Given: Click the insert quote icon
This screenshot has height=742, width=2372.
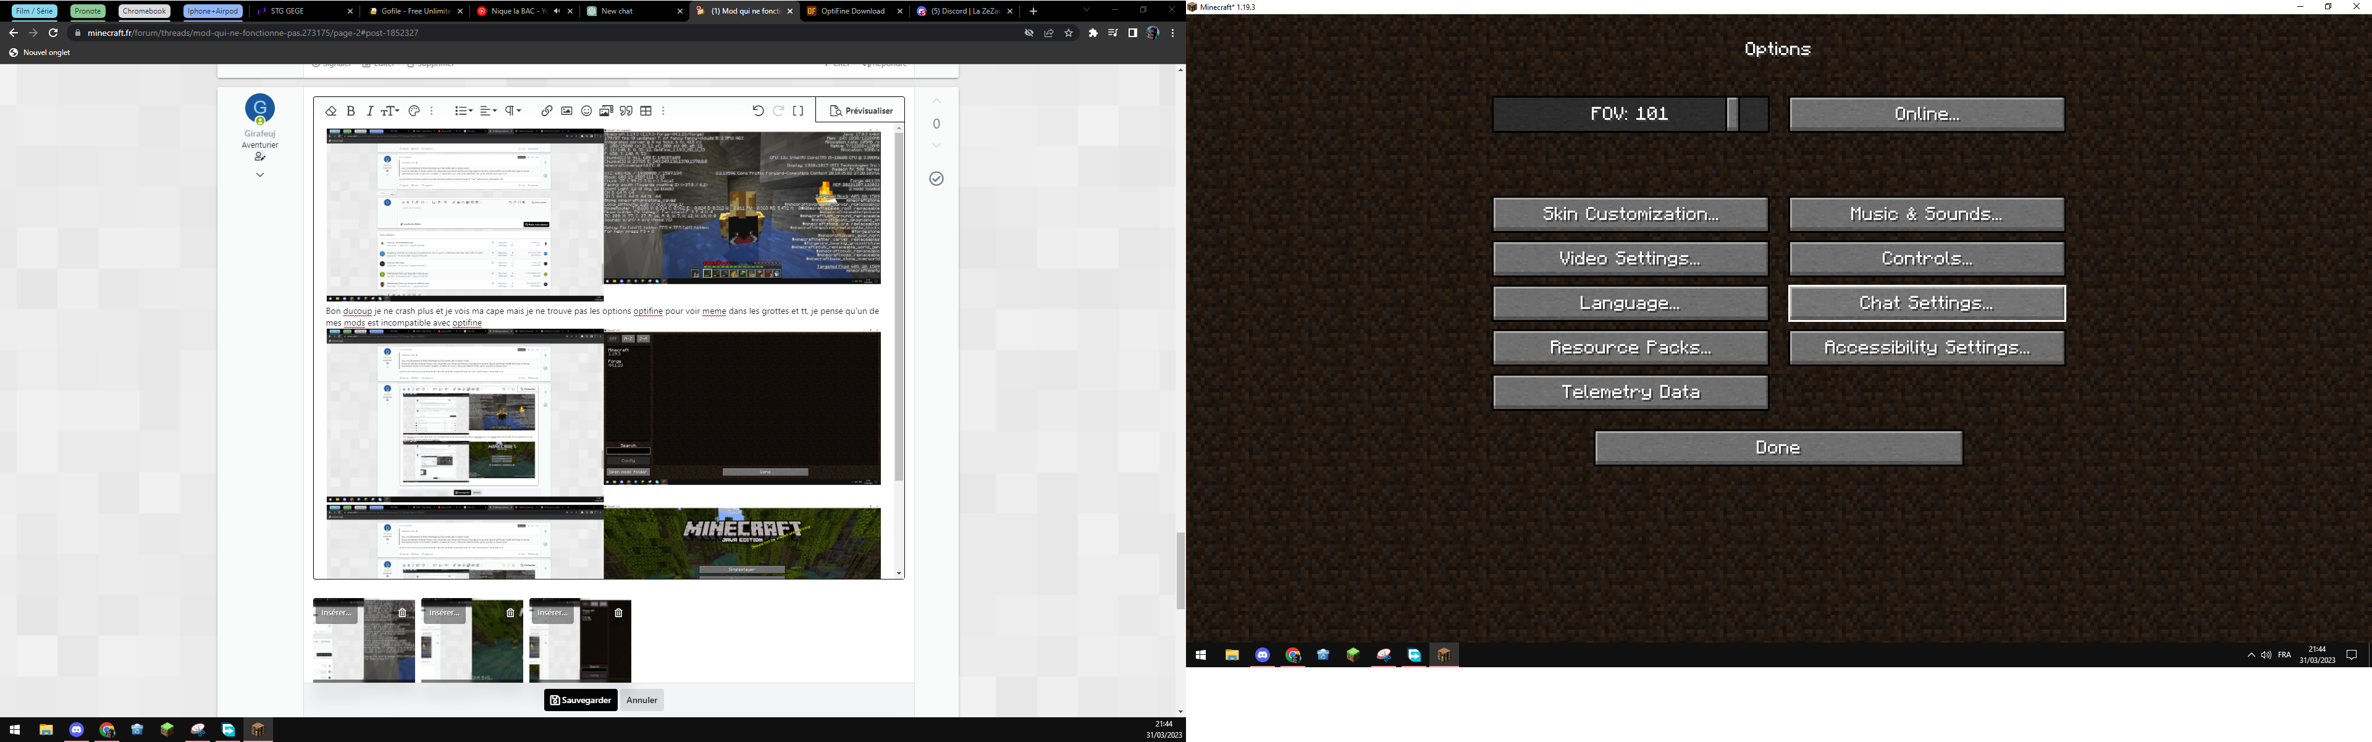Looking at the screenshot, I should pos(626,111).
